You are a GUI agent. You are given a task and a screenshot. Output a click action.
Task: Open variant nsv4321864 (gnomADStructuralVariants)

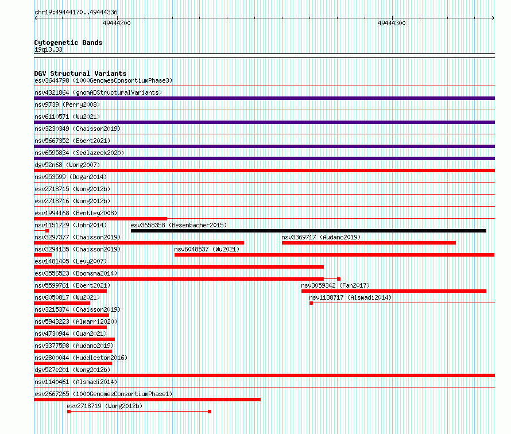[x=98, y=92]
